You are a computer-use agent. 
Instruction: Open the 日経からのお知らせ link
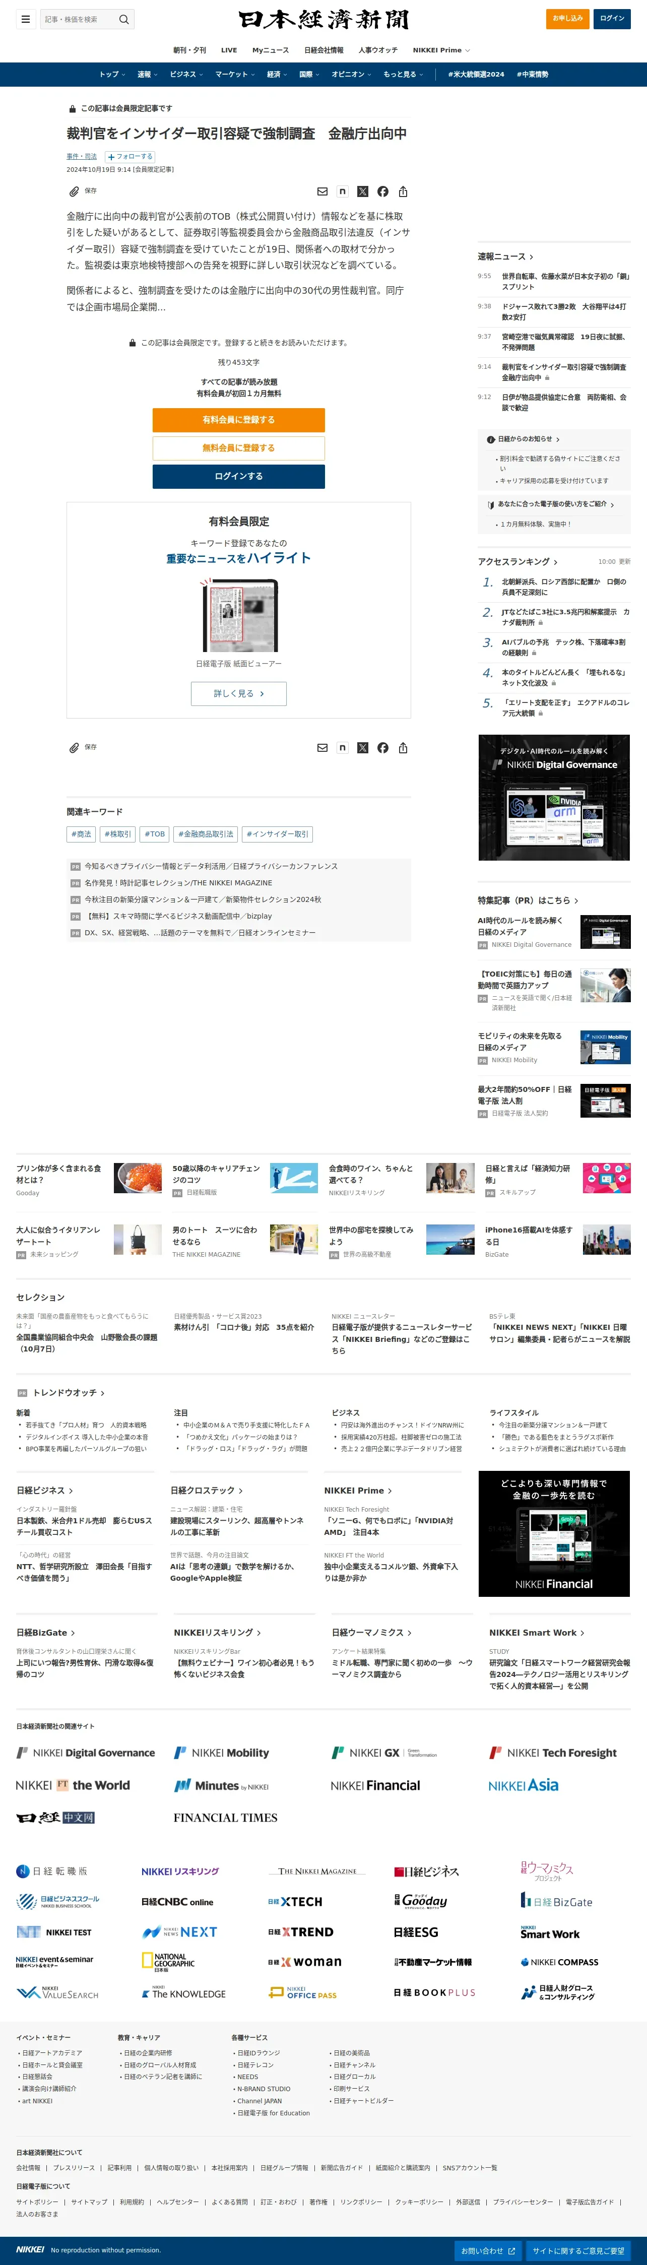[524, 439]
